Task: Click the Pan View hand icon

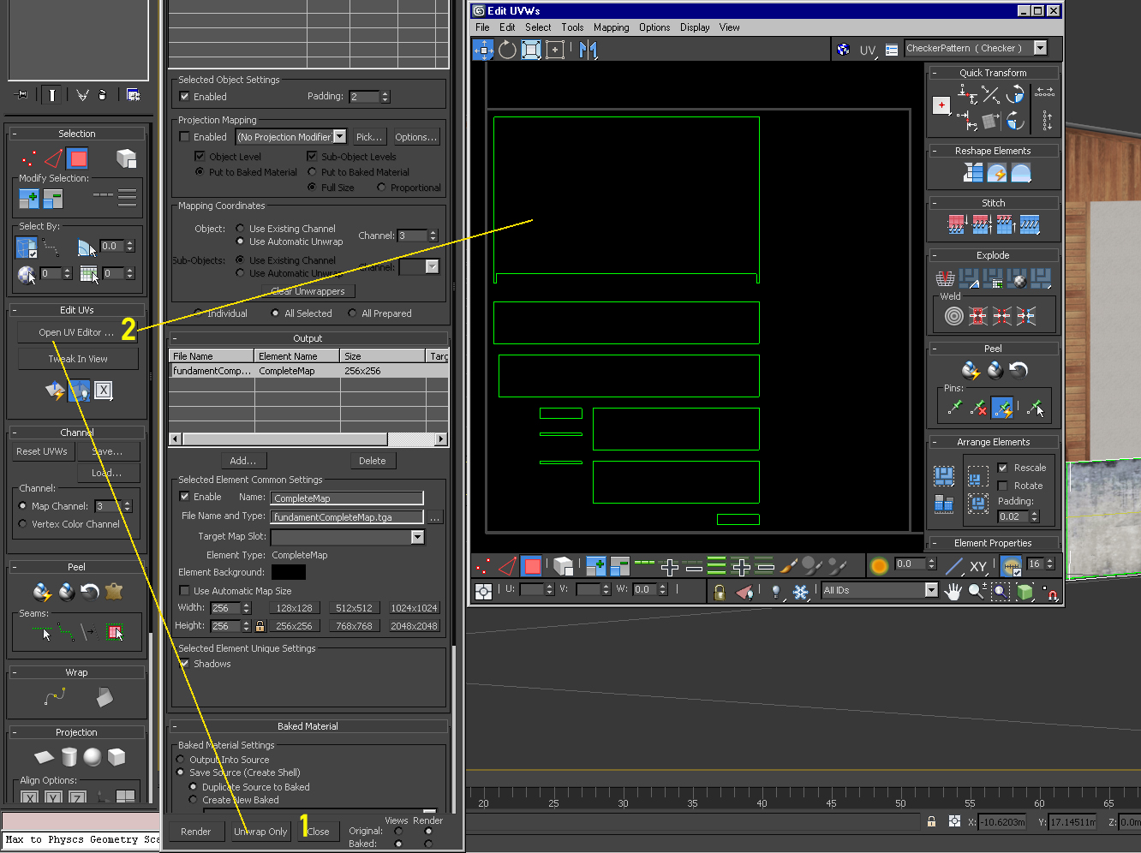Action: click(953, 591)
